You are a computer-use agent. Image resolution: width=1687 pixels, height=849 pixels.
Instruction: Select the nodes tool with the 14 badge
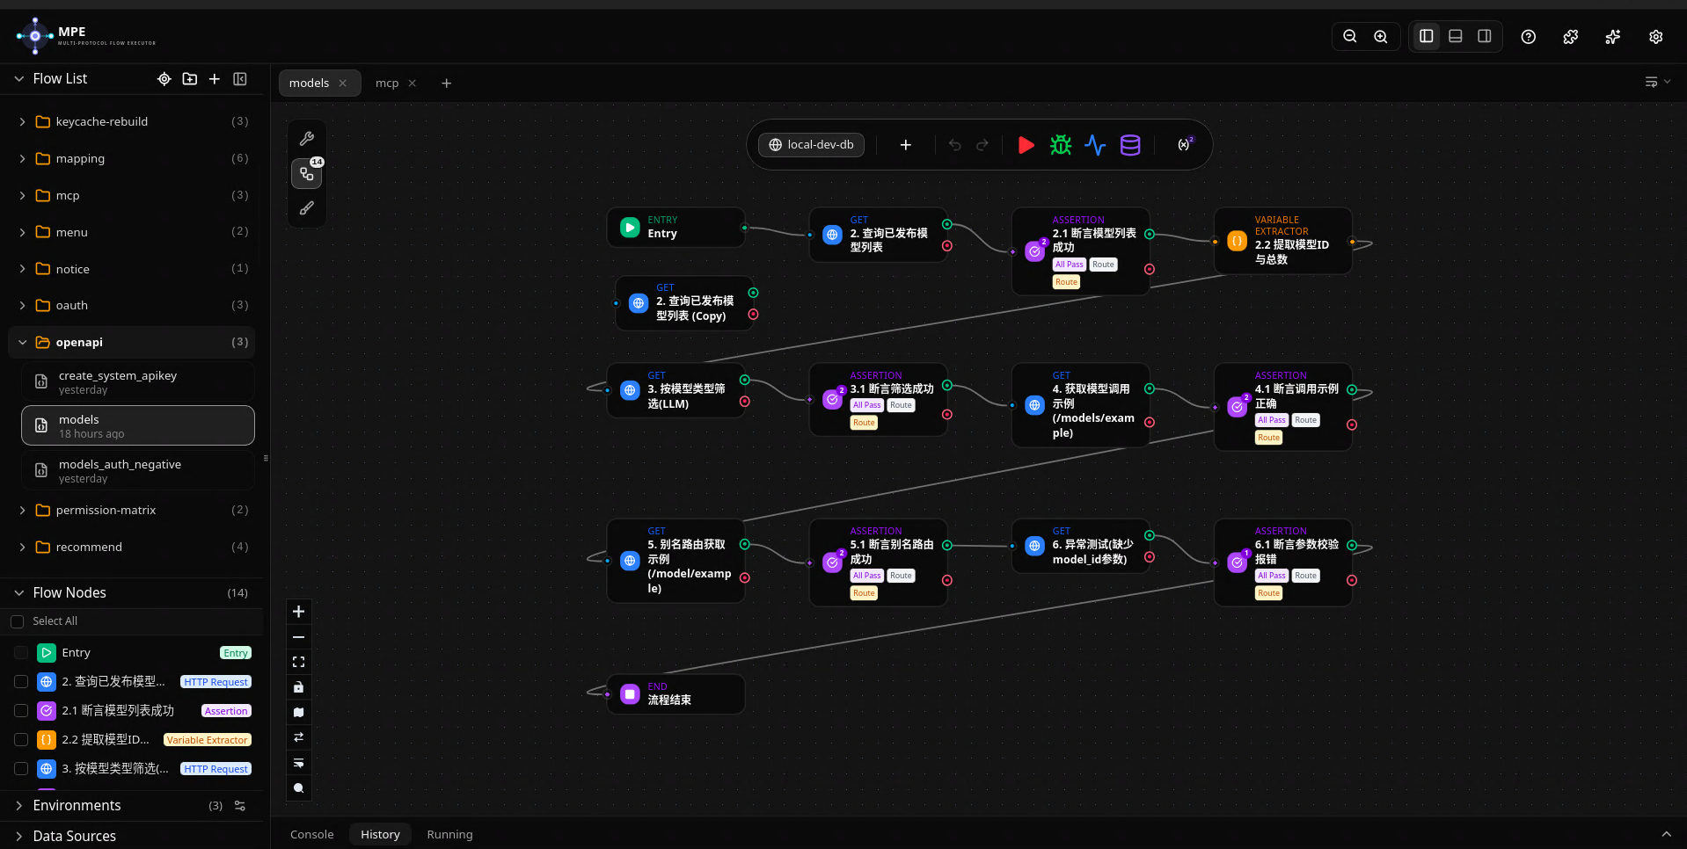307,173
